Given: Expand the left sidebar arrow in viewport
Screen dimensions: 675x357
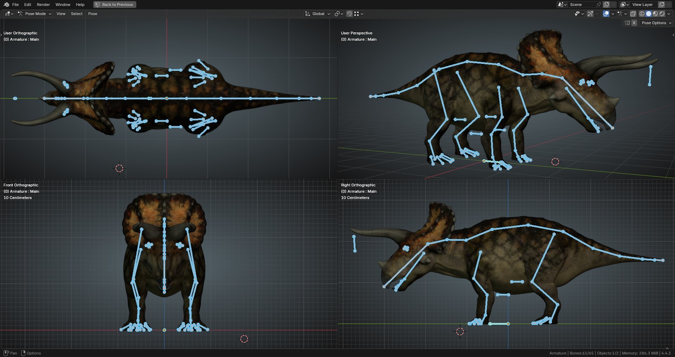Looking at the screenshot, I should pos(1,34).
